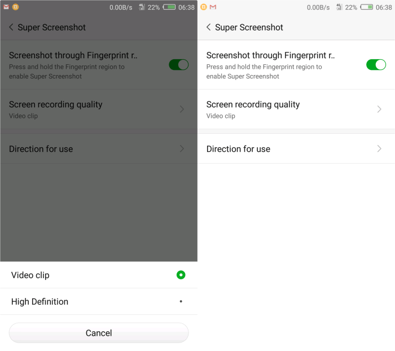The image size is (395, 351).
Task: Expand Screen recording quality chevron on the right screen
Action: [x=379, y=109]
